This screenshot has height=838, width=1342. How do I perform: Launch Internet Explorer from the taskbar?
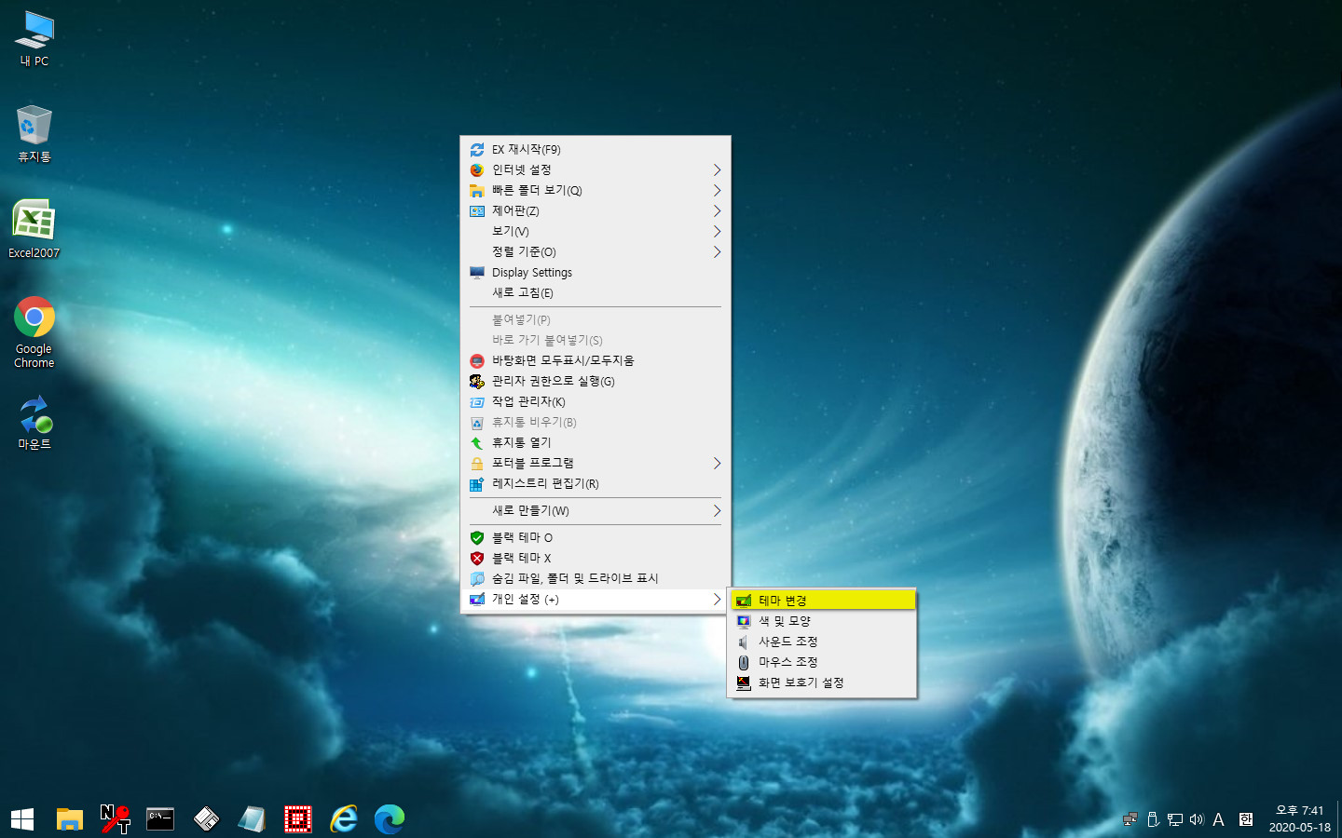pos(344,818)
